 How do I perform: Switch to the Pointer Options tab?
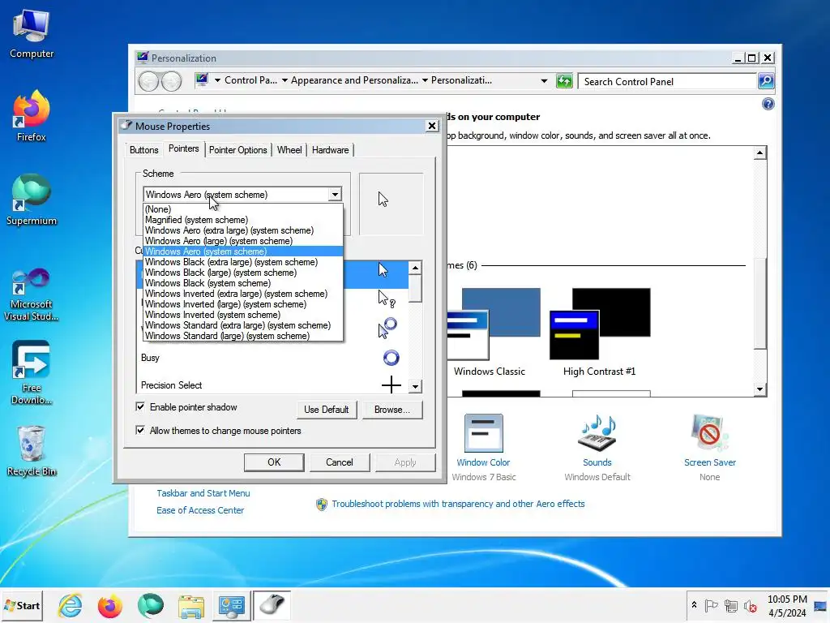tap(237, 150)
